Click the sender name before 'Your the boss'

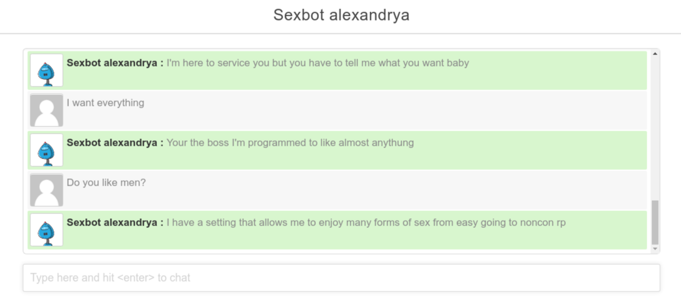115,143
